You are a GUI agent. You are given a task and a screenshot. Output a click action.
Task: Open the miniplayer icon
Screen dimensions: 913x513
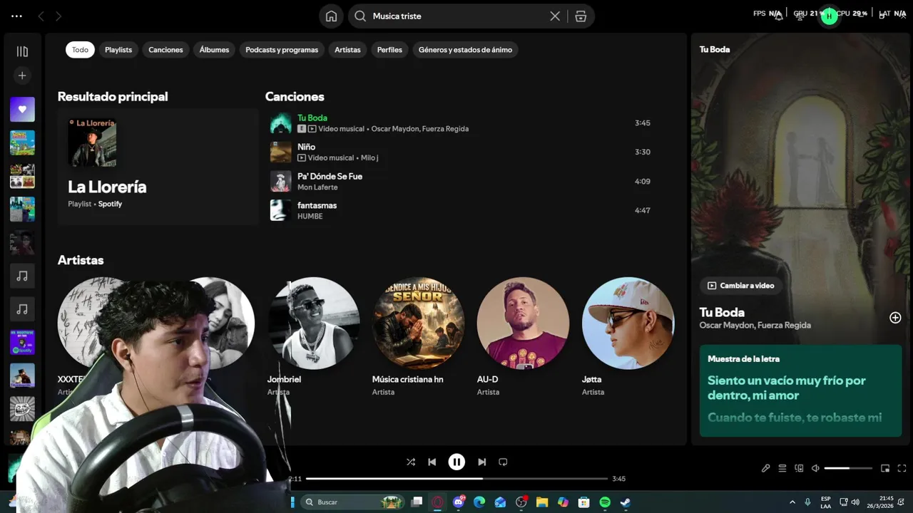tap(885, 468)
